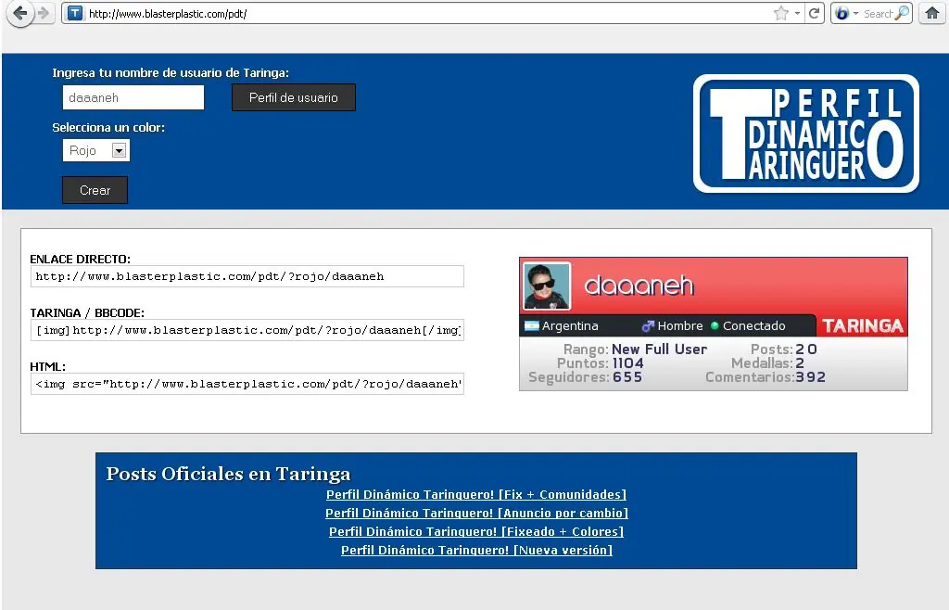The height and width of the screenshot is (610, 949).
Task: Click the TARINGA logo on card
Action: click(863, 326)
